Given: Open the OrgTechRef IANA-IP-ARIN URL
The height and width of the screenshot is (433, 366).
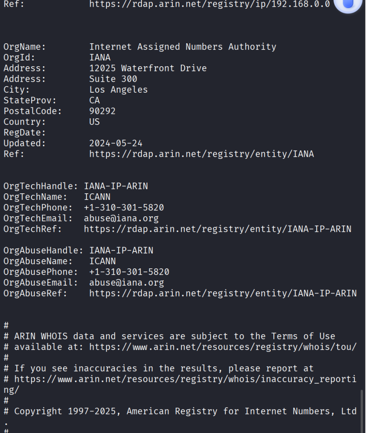Looking at the screenshot, I should pyautogui.click(x=217, y=229).
